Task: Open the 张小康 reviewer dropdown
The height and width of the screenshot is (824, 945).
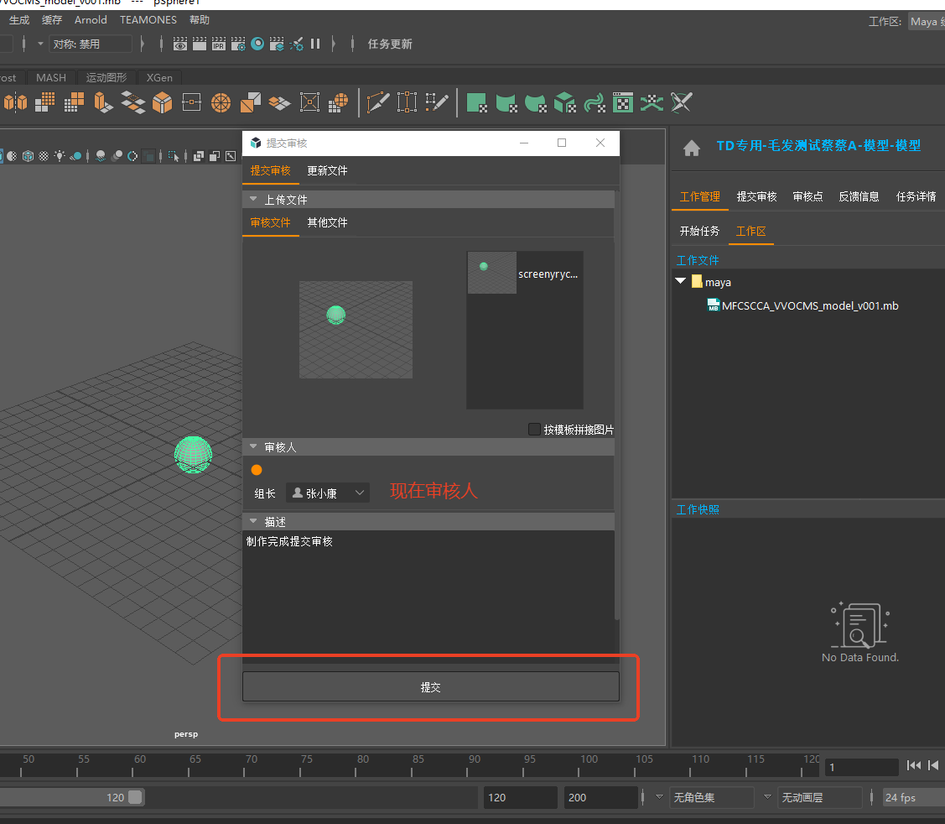Action: (x=327, y=493)
